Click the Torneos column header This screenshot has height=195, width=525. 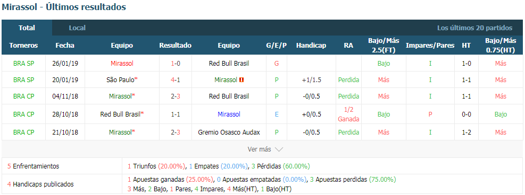(23, 46)
